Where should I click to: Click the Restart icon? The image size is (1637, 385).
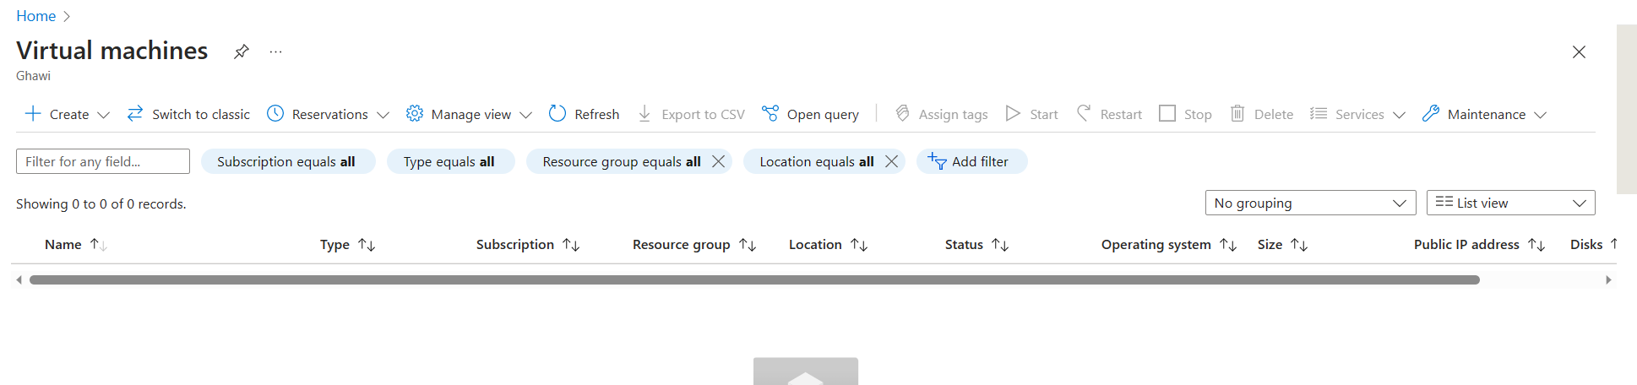[x=1084, y=113]
